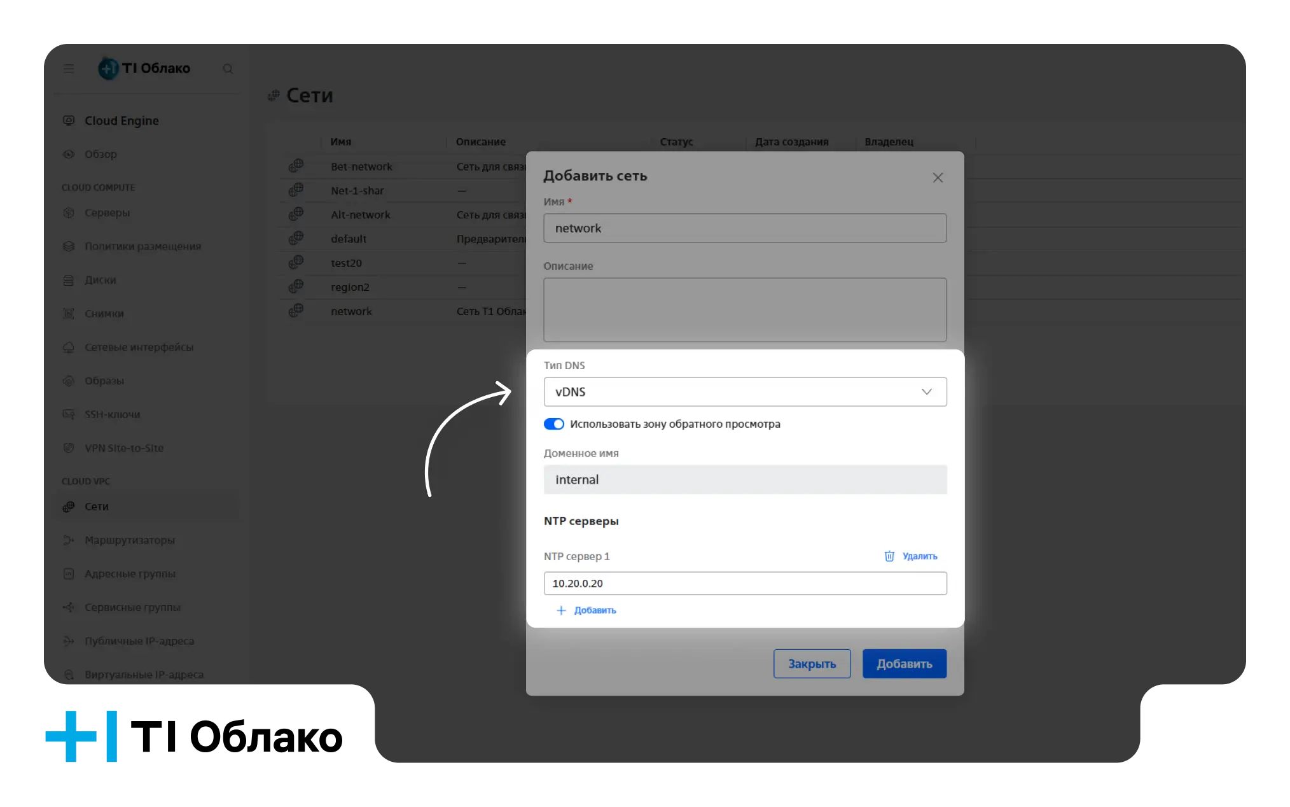Open Публичные IP-адреса in sidebar

tap(139, 641)
